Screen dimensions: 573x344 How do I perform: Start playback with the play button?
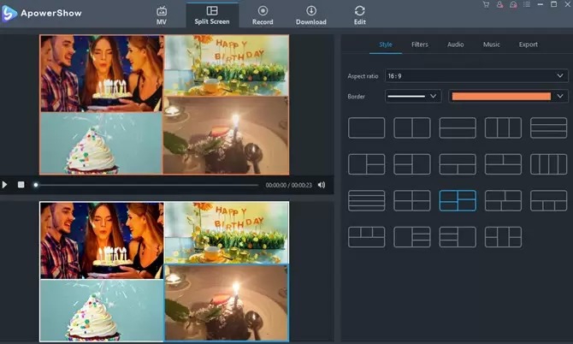coord(4,185)
